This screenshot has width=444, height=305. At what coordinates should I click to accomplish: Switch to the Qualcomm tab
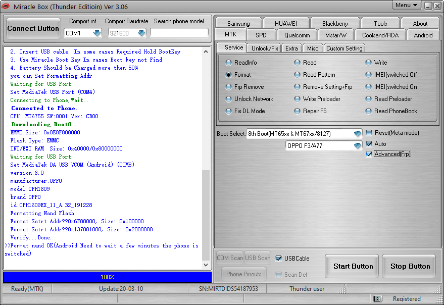pyautogui.click(x=297, y=35)
